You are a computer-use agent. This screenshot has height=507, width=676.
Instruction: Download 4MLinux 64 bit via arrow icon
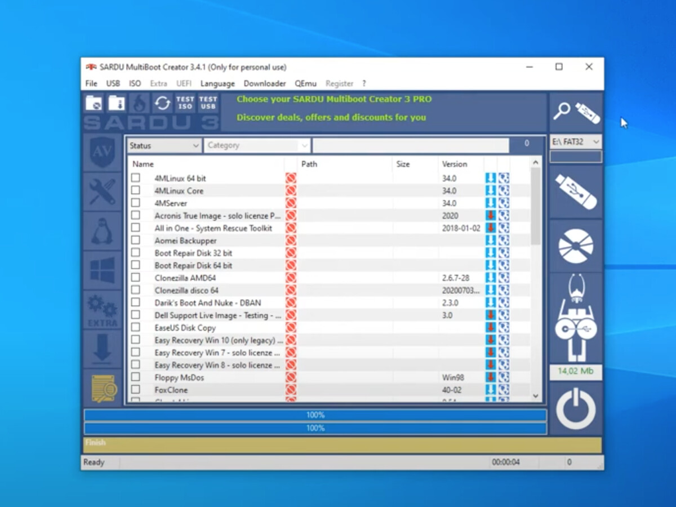[x=491, y=178]
